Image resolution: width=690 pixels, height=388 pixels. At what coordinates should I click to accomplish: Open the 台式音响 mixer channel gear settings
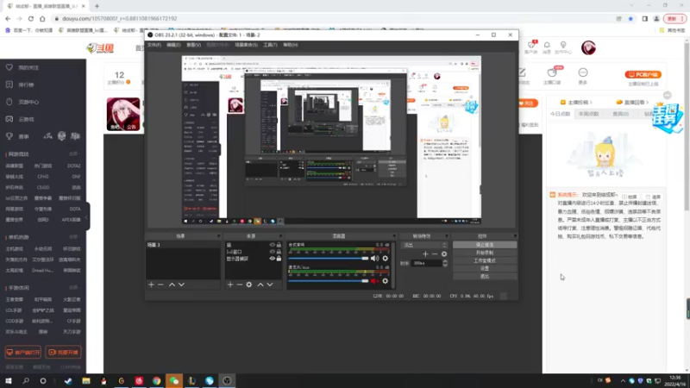385,258
